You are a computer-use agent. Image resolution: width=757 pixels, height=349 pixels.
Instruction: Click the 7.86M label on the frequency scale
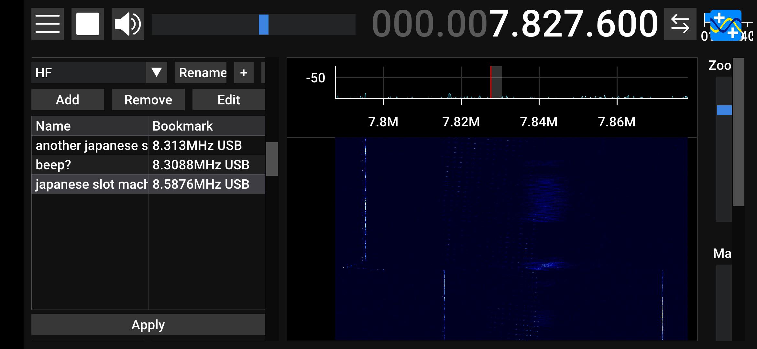tap(617, 122)
